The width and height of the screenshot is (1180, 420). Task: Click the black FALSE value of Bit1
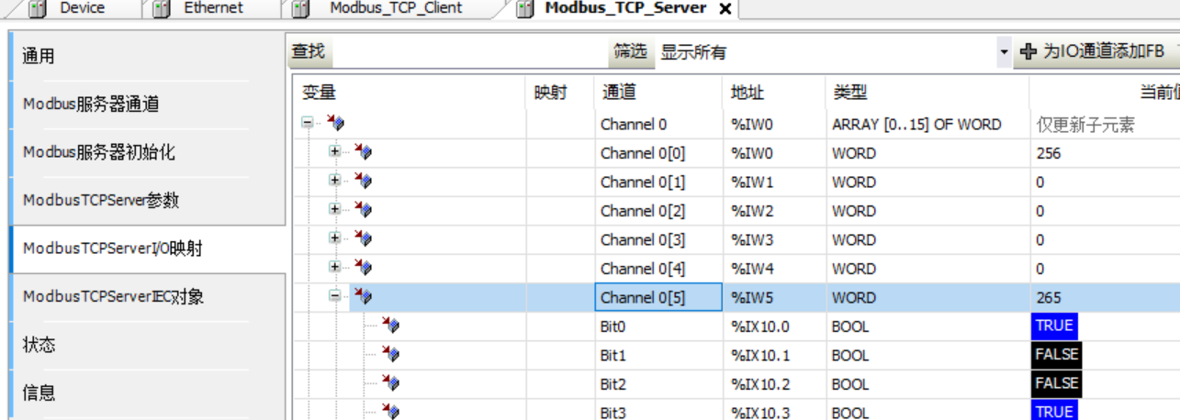[x=1056, y=355]
